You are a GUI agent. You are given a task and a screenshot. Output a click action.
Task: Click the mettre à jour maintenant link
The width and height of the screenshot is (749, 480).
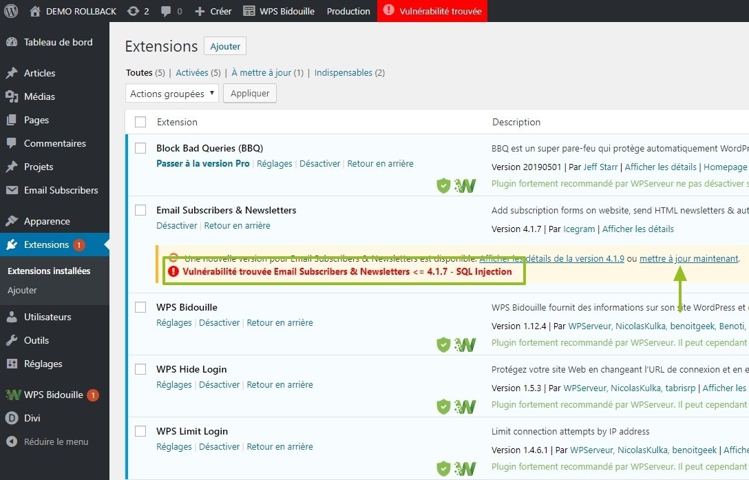[688, 258]
